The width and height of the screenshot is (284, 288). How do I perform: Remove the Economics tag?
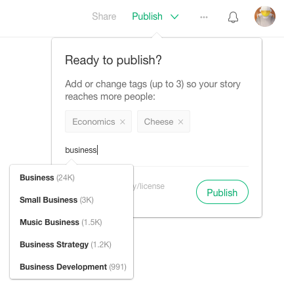point(123,122)
